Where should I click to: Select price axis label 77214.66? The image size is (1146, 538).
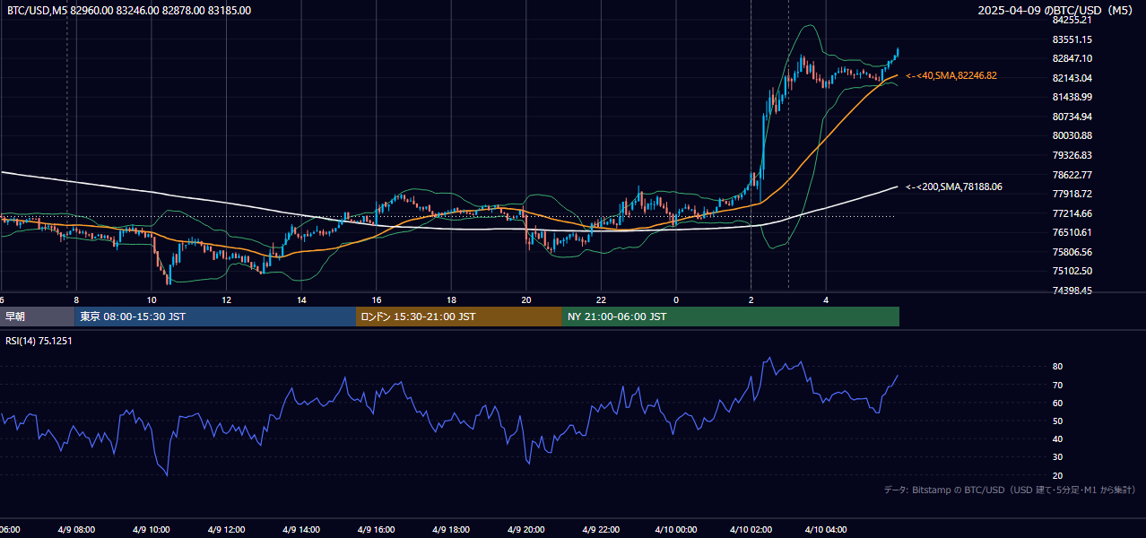point(1072,213)
